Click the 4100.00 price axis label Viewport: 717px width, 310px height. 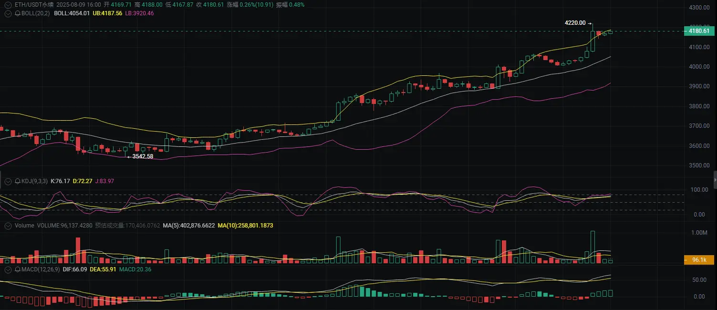[699, 47]
